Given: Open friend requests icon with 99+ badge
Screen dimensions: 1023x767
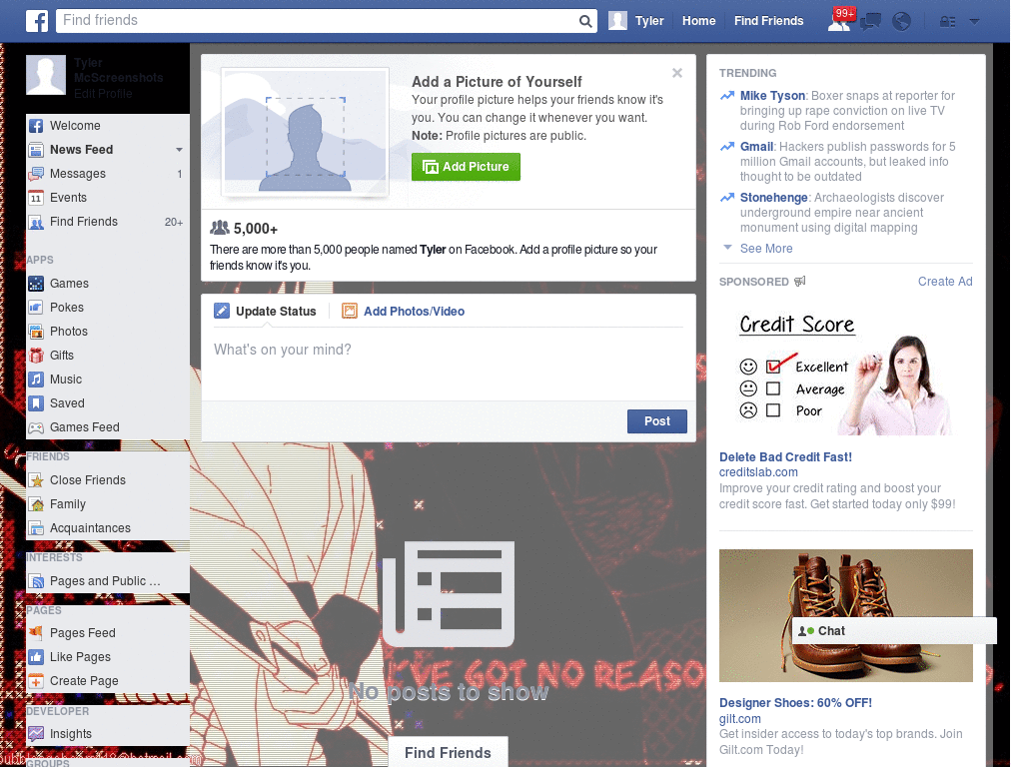Looking at the screenshot, I should click(x=839, y=21).
